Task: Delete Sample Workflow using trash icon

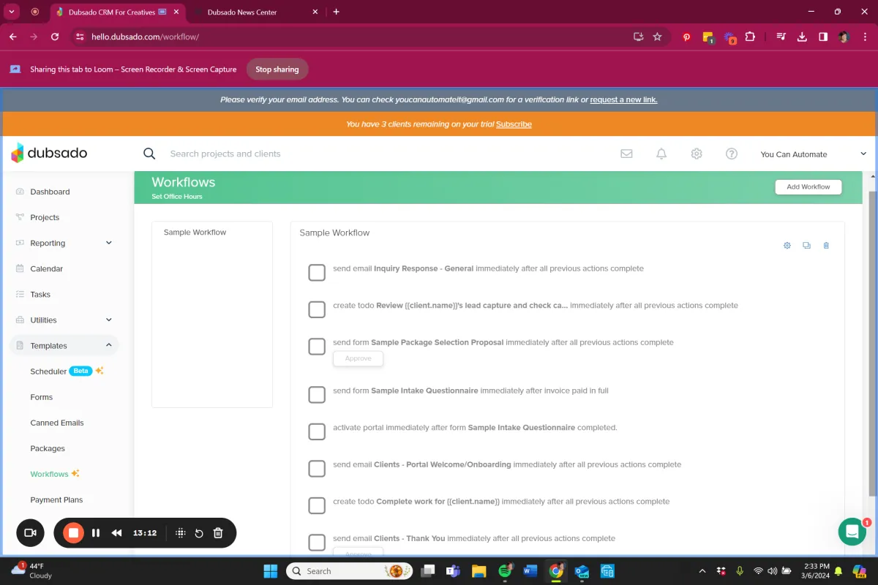Action: [x=826, y=246]
